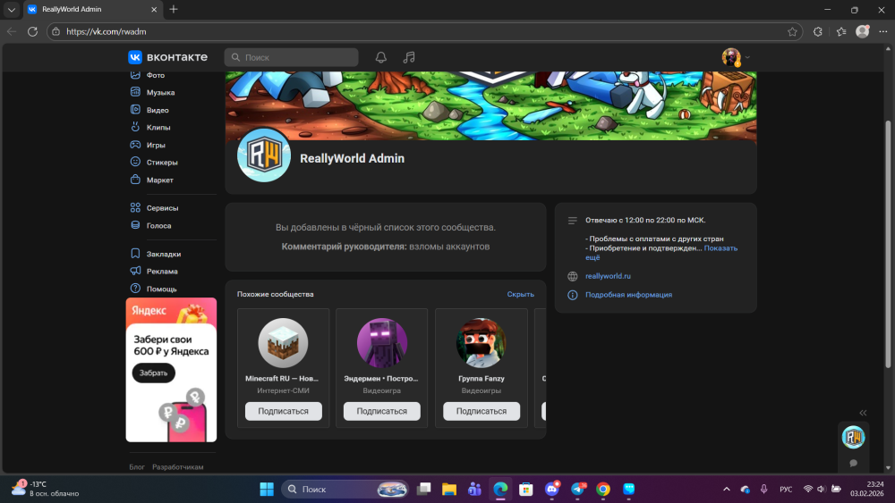
Task: Open tab list dropdown arrow
Action: pyautogui.click(x=12, y=9)
